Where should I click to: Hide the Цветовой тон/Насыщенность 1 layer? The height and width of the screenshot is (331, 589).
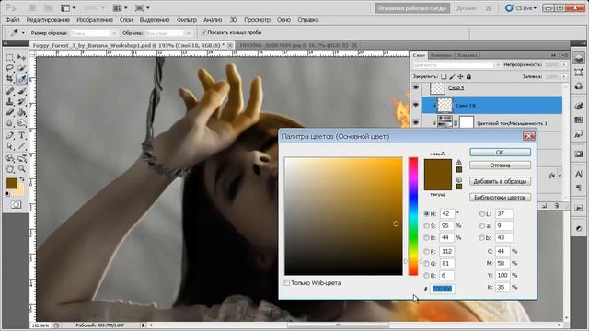pos(416,122)
